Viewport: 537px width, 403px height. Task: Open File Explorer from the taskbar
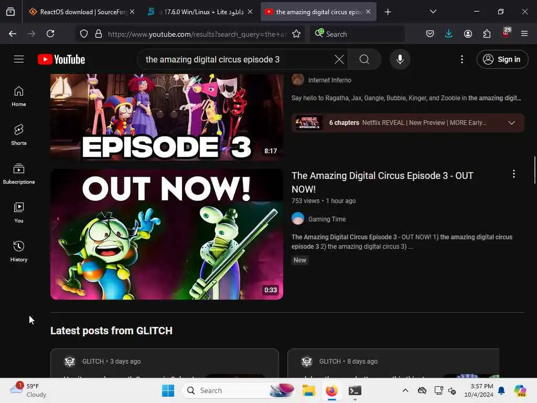click(308, 390)
